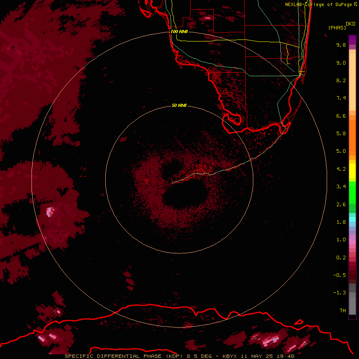Select the bright green color bar segment
Screen dimensions: 359x359
click(x=352, y=192)
